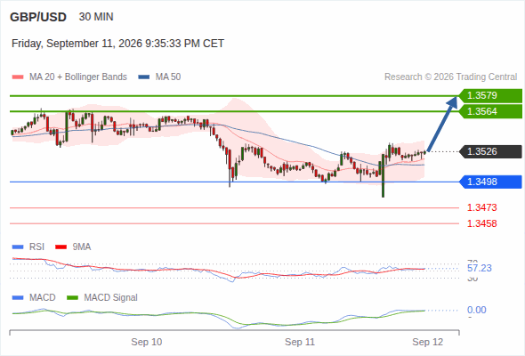Click the GBP/USD chart title

click(x=38, y=17)
